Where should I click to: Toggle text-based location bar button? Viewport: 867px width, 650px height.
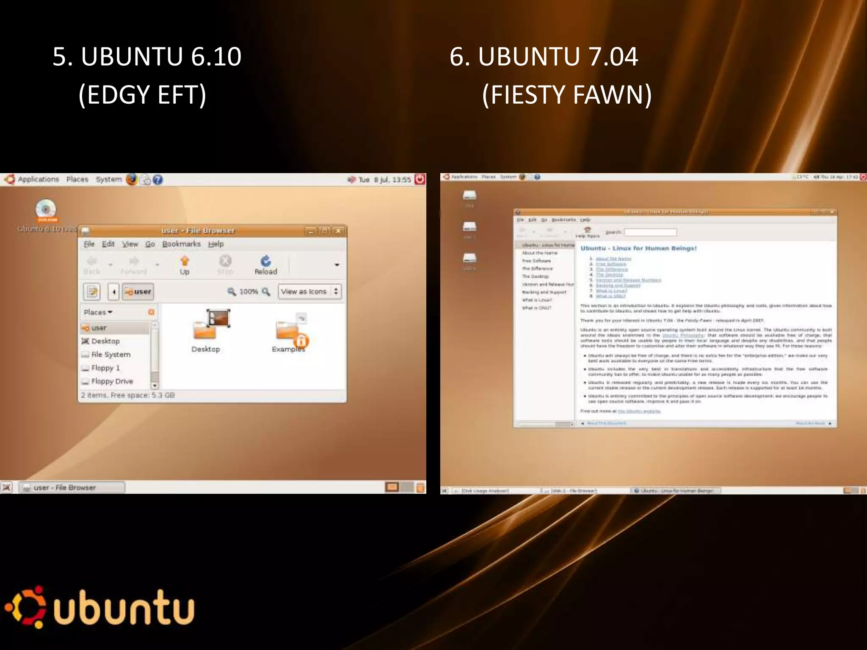(92, 292)
